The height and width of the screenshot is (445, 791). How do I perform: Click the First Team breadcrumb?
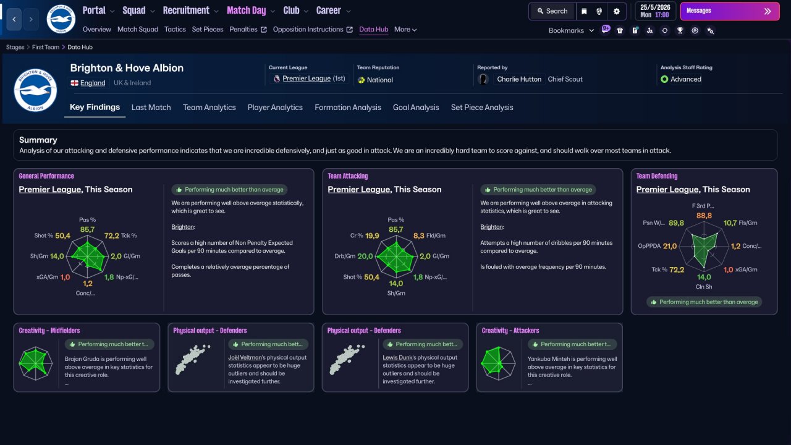(x=46, y=47)
